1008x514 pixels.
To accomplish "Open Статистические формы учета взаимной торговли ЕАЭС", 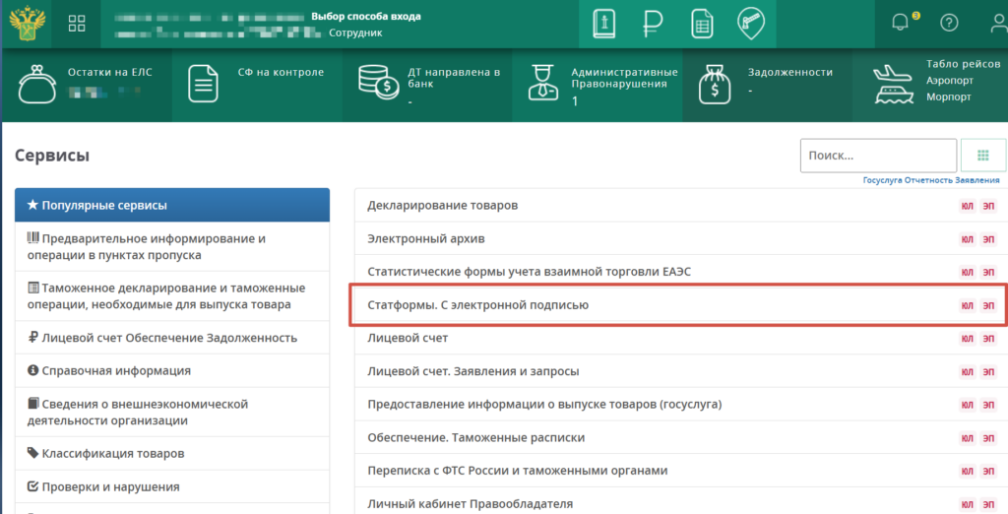I will 529,272.
